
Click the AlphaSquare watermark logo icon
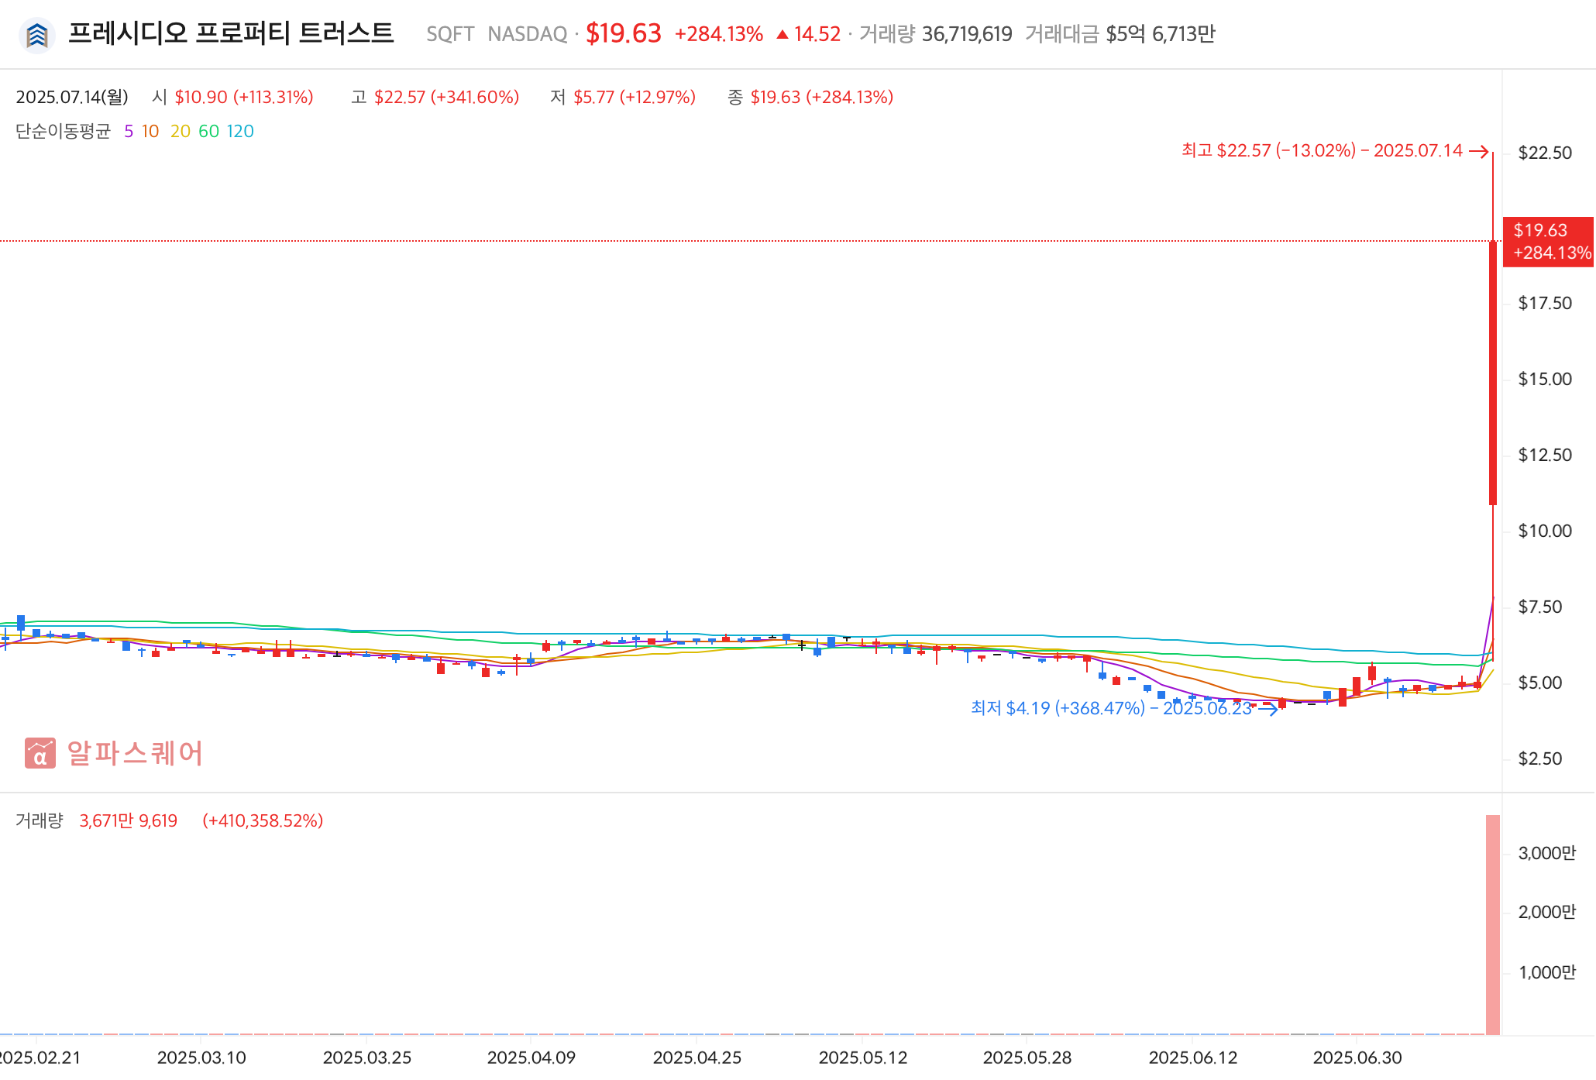tap(40, 753)
